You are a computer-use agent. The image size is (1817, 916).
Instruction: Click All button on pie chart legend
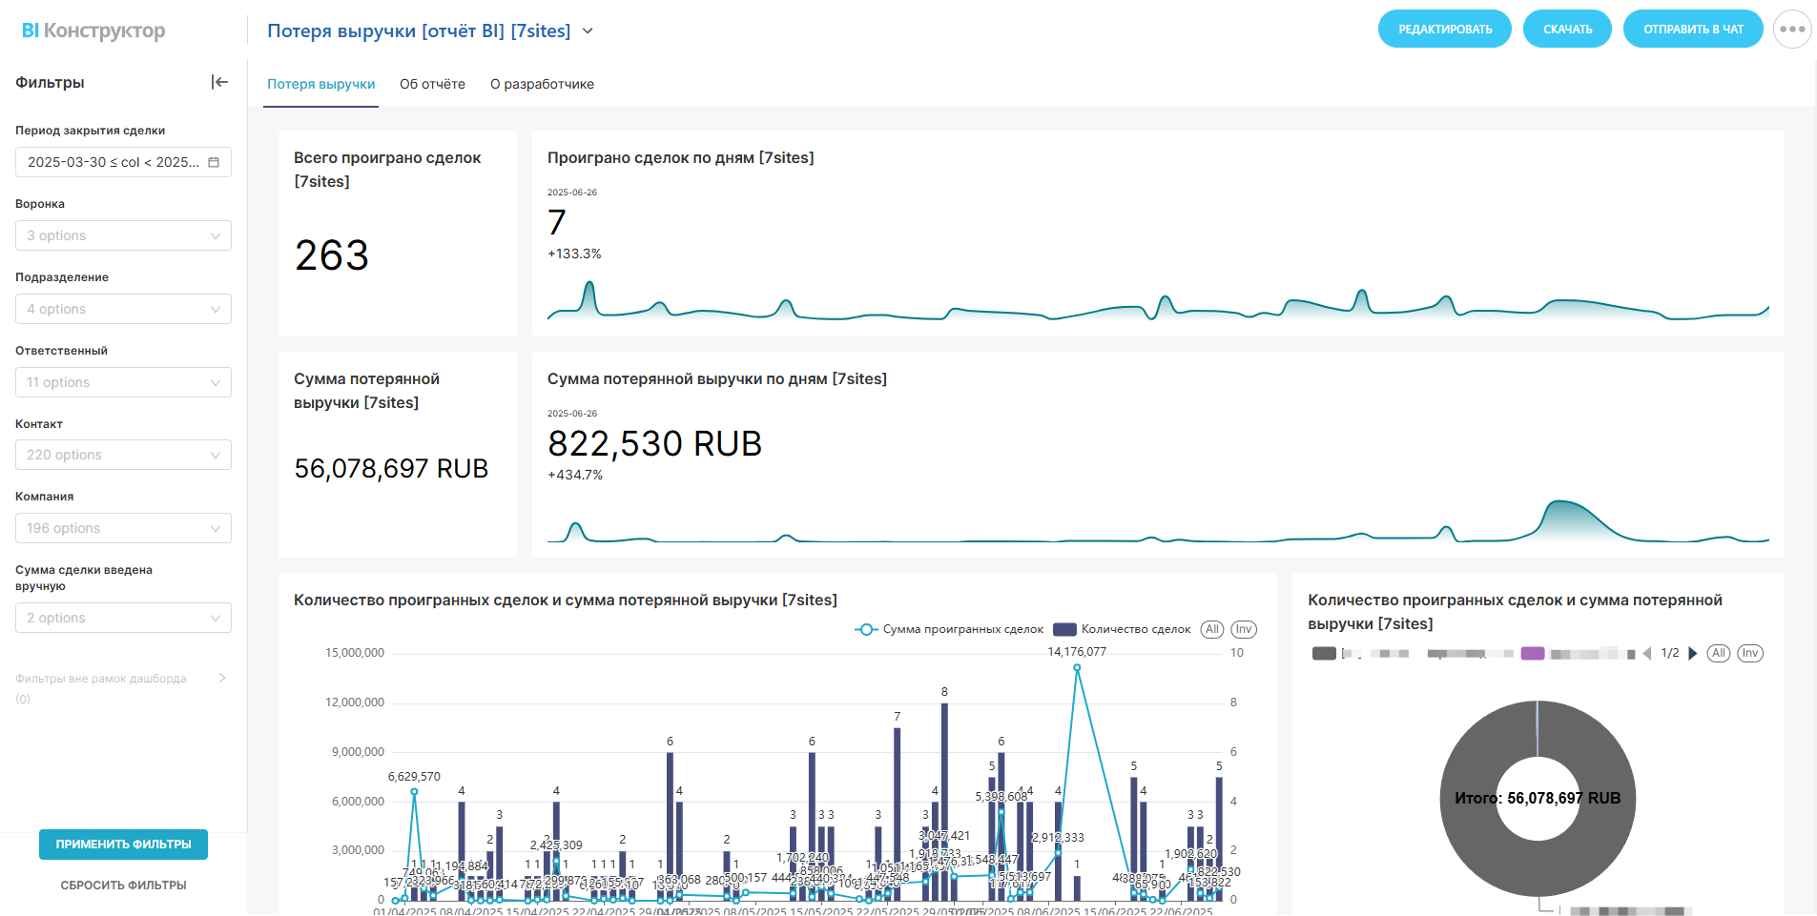pyautogui.click(x=1718, y=654)
